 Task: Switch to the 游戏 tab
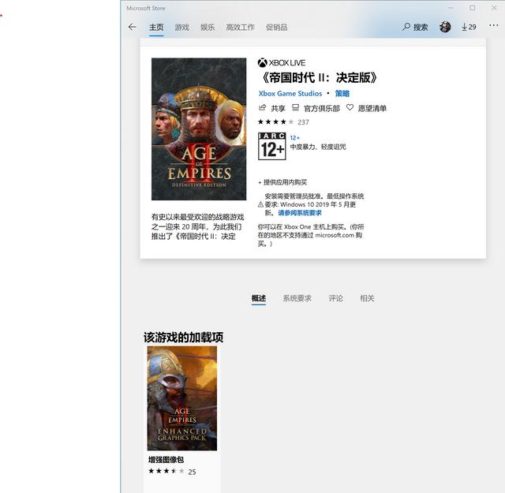(182, 28)
